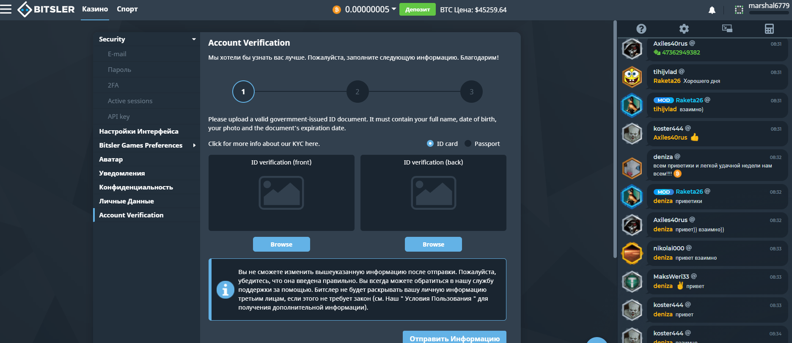
Task: Click the @ mention icon next to MaksWeri33
Action: (x=694, y=276)
